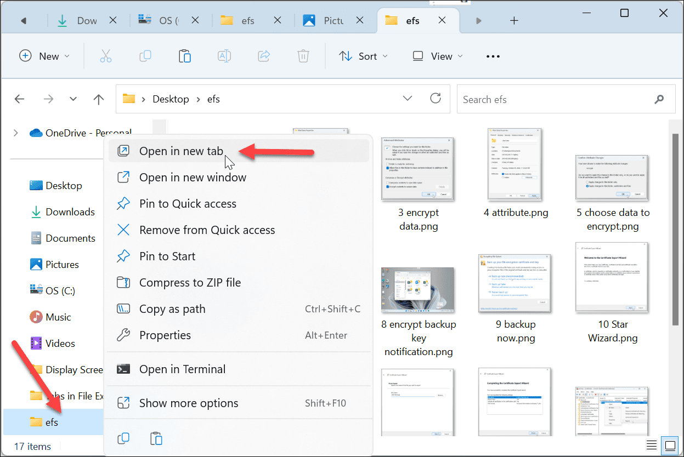This screenshot has width=684, height=457.
Task: Click efs in the address breadcrumb
Action: pos(213,99)
